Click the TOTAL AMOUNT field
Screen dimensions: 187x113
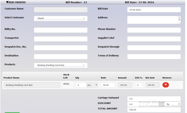[154, 109]
